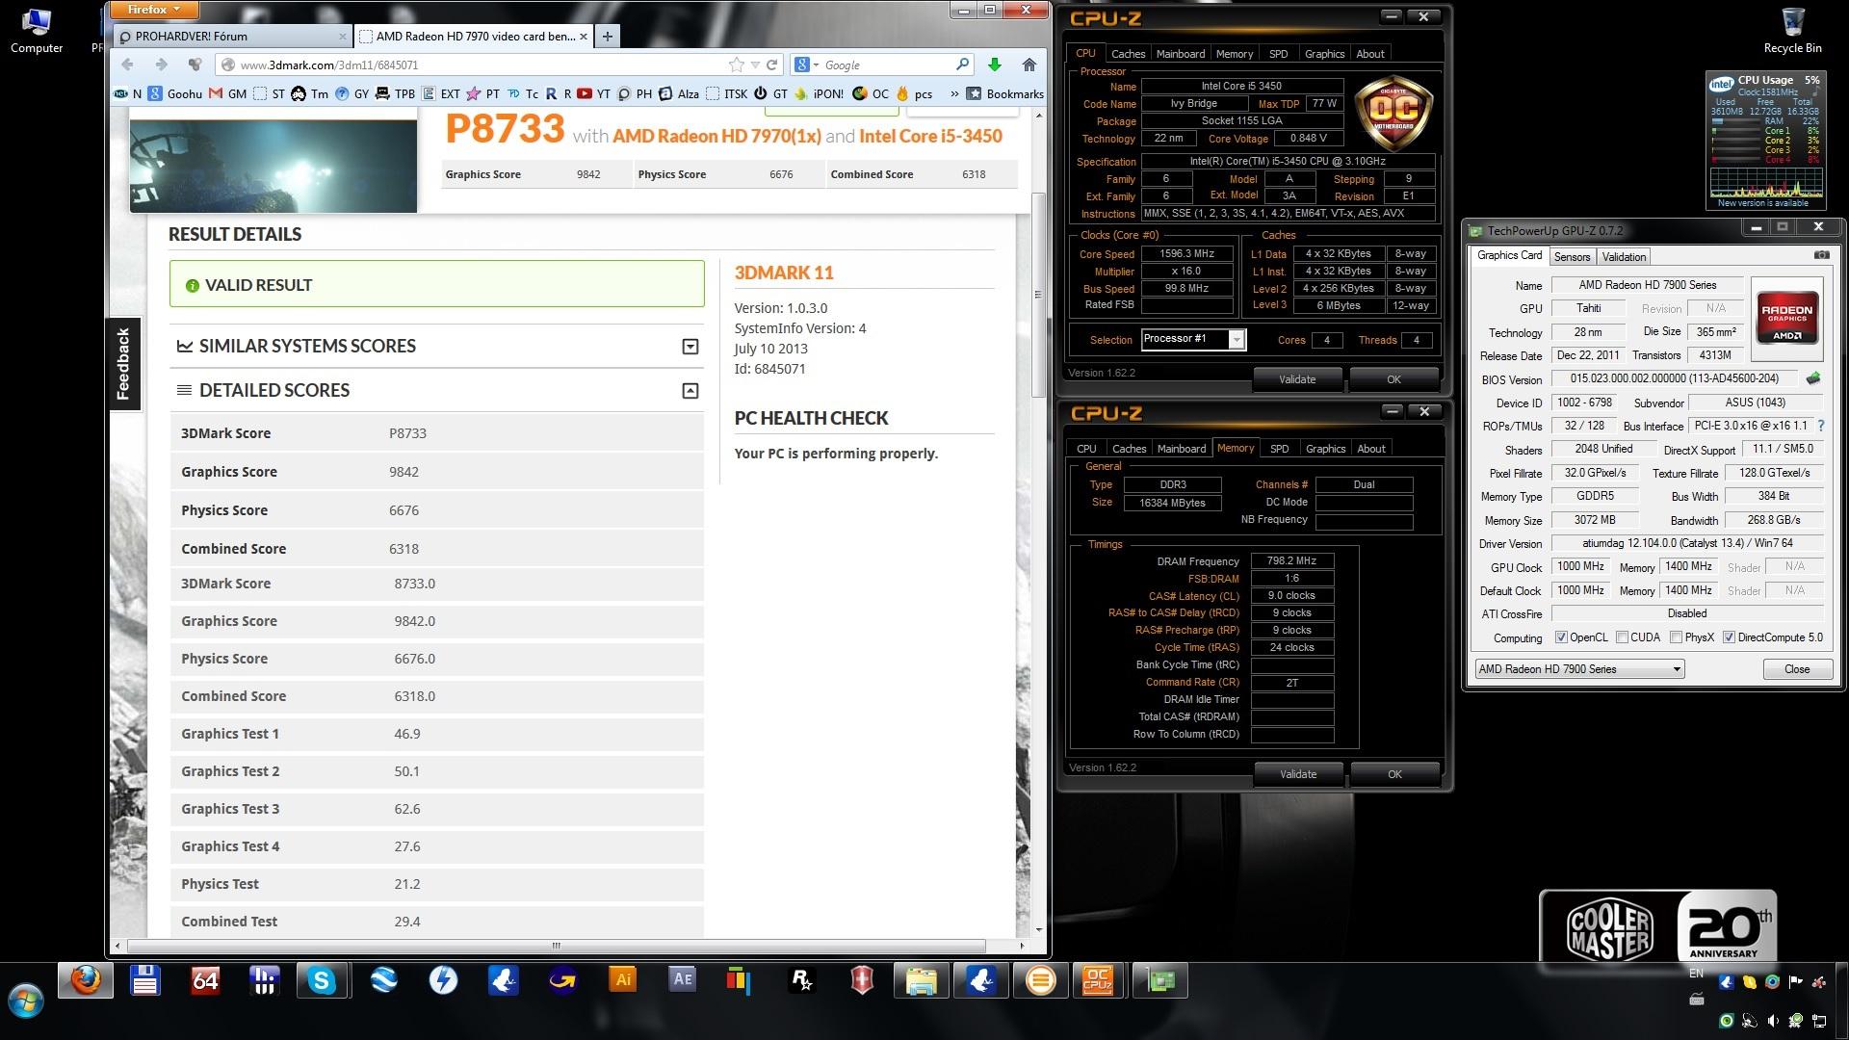The image size is (1849, 1040).
Task: Toggle the OpenCL checkbox
Action: (x=1561, y=637)
